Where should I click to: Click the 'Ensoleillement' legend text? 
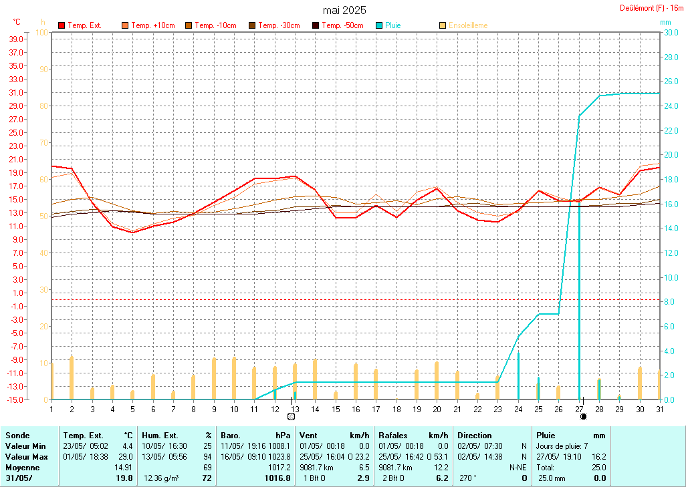point(468,25)
